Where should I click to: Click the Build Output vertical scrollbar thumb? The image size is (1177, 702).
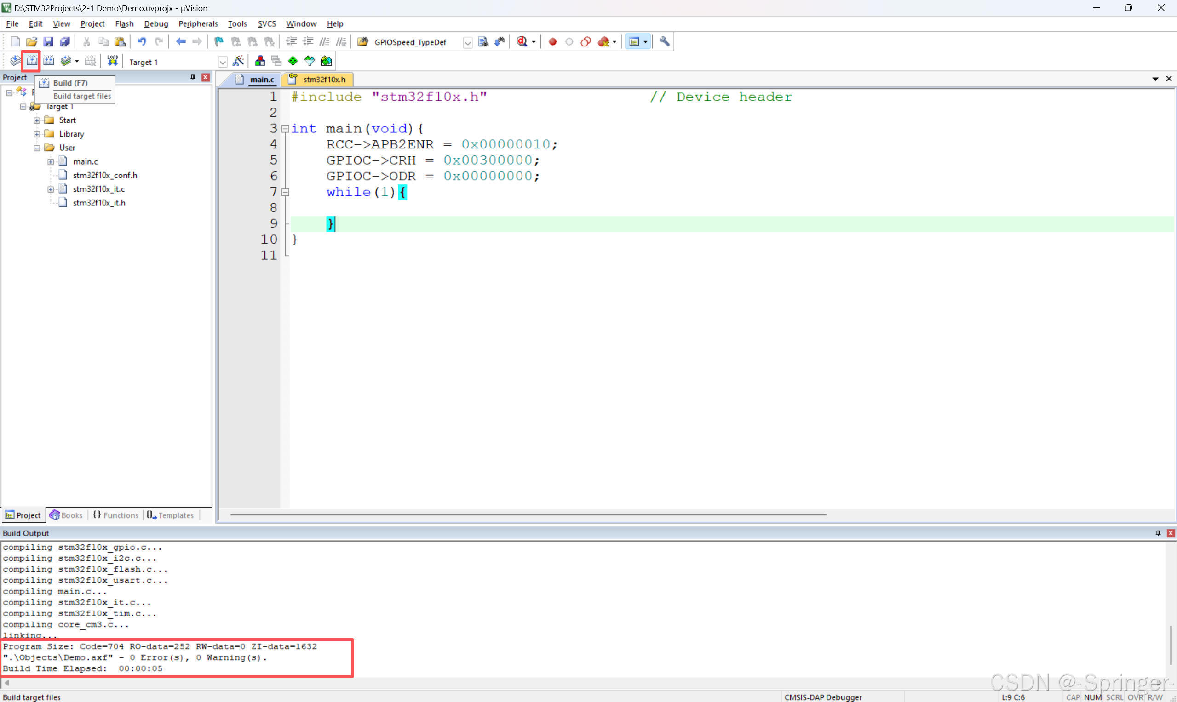1171,645
